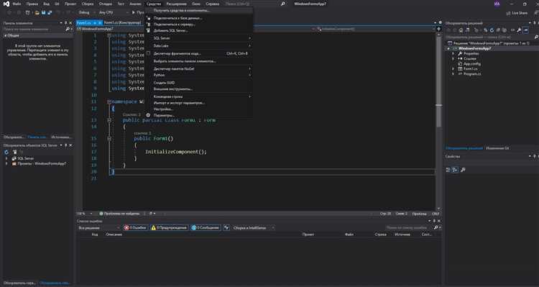
Task: Select App.config in Solution Explorer
Action: [471, 64]
